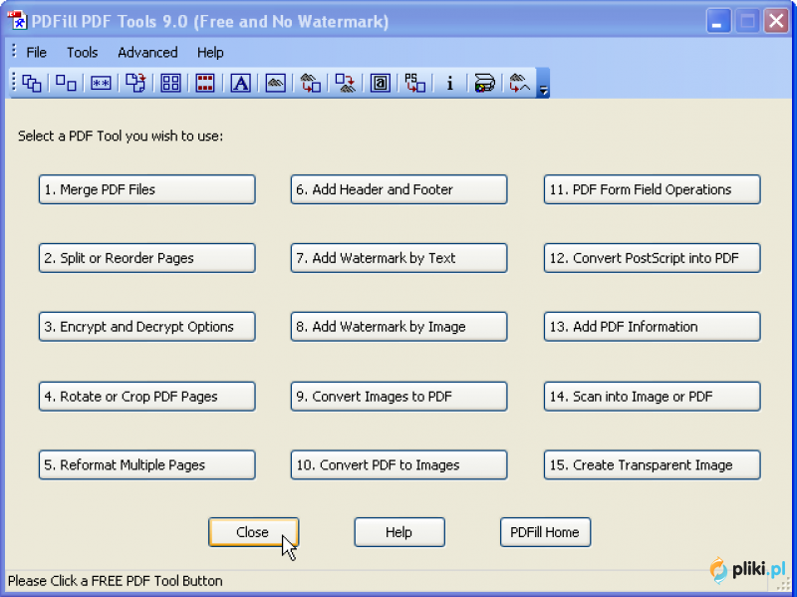Expand the toolbar options overflow arrow
This screenshot has width=797, height=597.
(543, 84)
